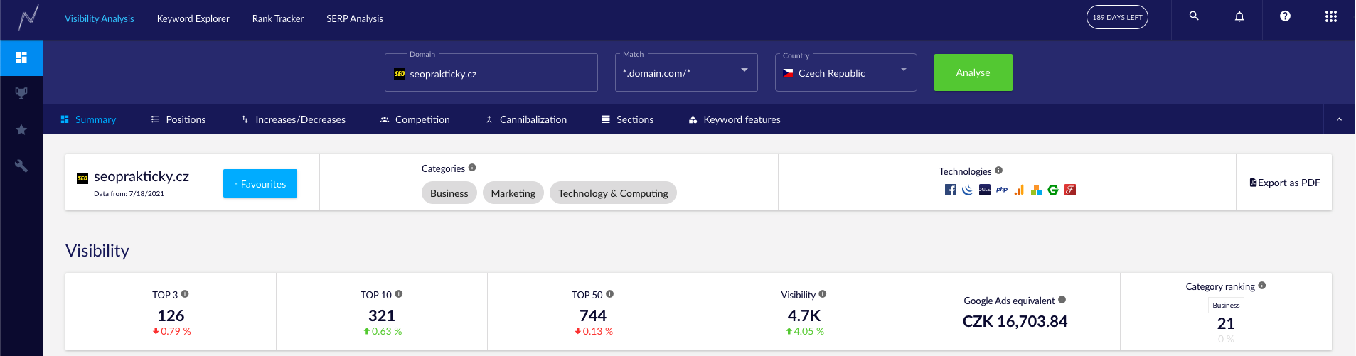Click the green Analyse button
The height and width of the screenshot is (356, 1356).
pyautogui.click(x=973, y=72)
